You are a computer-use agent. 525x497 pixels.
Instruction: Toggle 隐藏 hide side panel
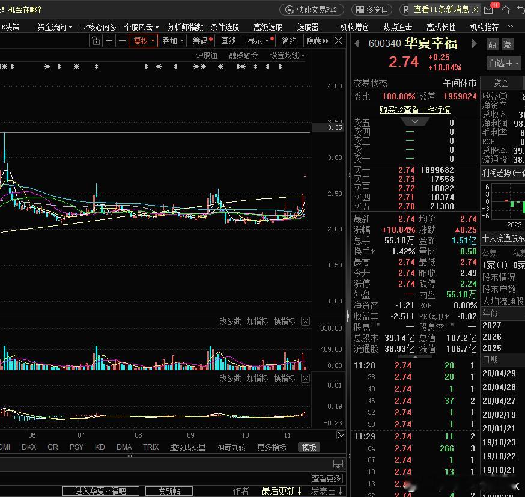click(x=317, y=41)
